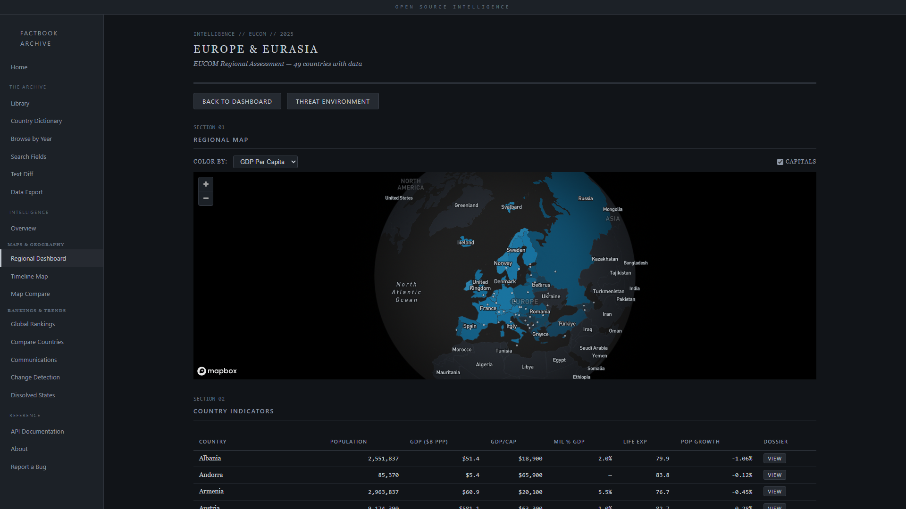Viewport: 906px width, 509px height.
Task: View Armenia dossier
Action: pyautogui.click(x=774, y=492)
